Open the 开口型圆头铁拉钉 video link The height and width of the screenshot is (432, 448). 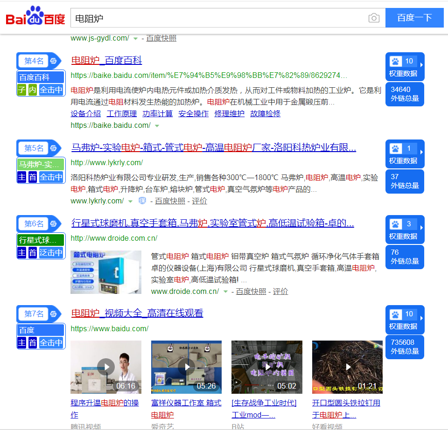tap(346, 409)
